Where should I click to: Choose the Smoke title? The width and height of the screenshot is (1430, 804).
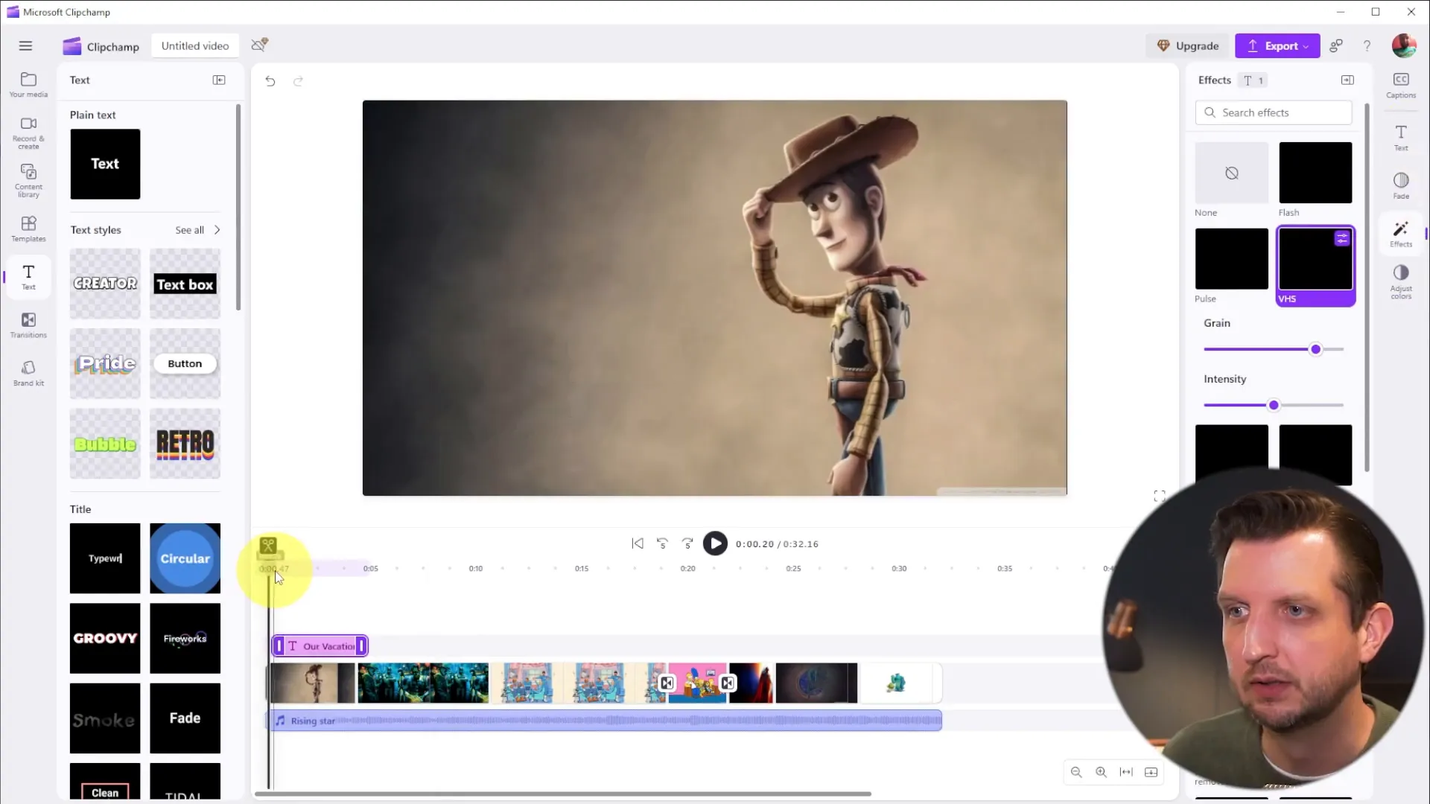(x=105, y=718)
